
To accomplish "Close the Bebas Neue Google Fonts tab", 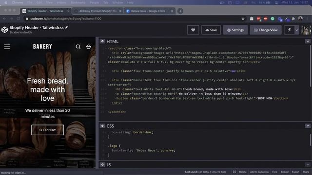I will (x=172, y=11).
